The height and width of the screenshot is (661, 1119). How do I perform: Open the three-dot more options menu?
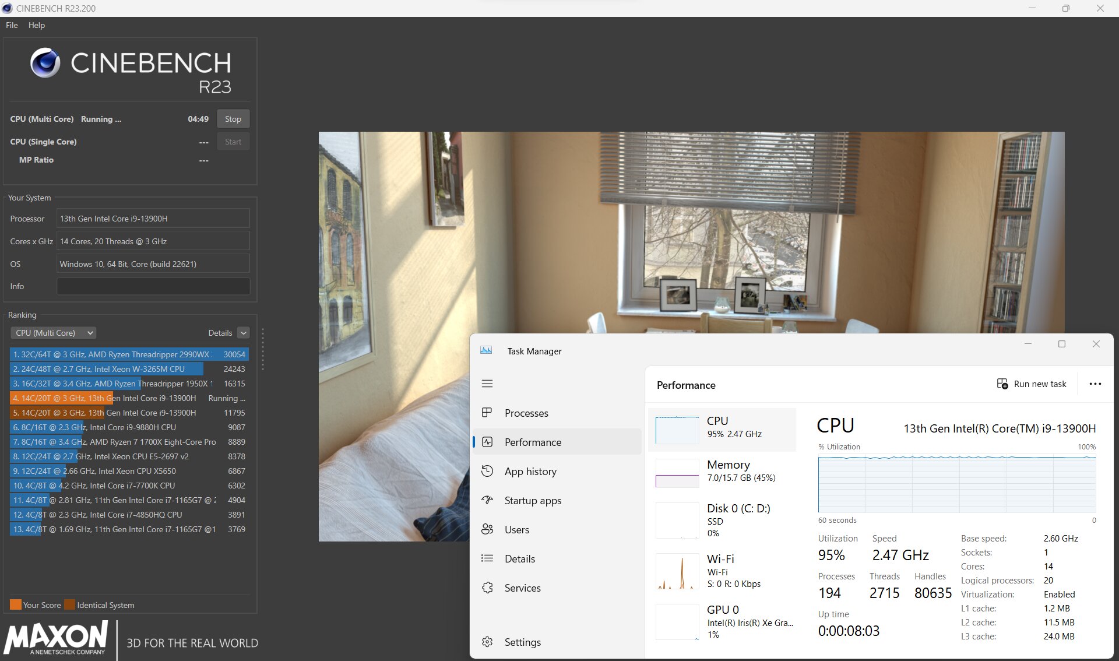tap(1095, 384)
